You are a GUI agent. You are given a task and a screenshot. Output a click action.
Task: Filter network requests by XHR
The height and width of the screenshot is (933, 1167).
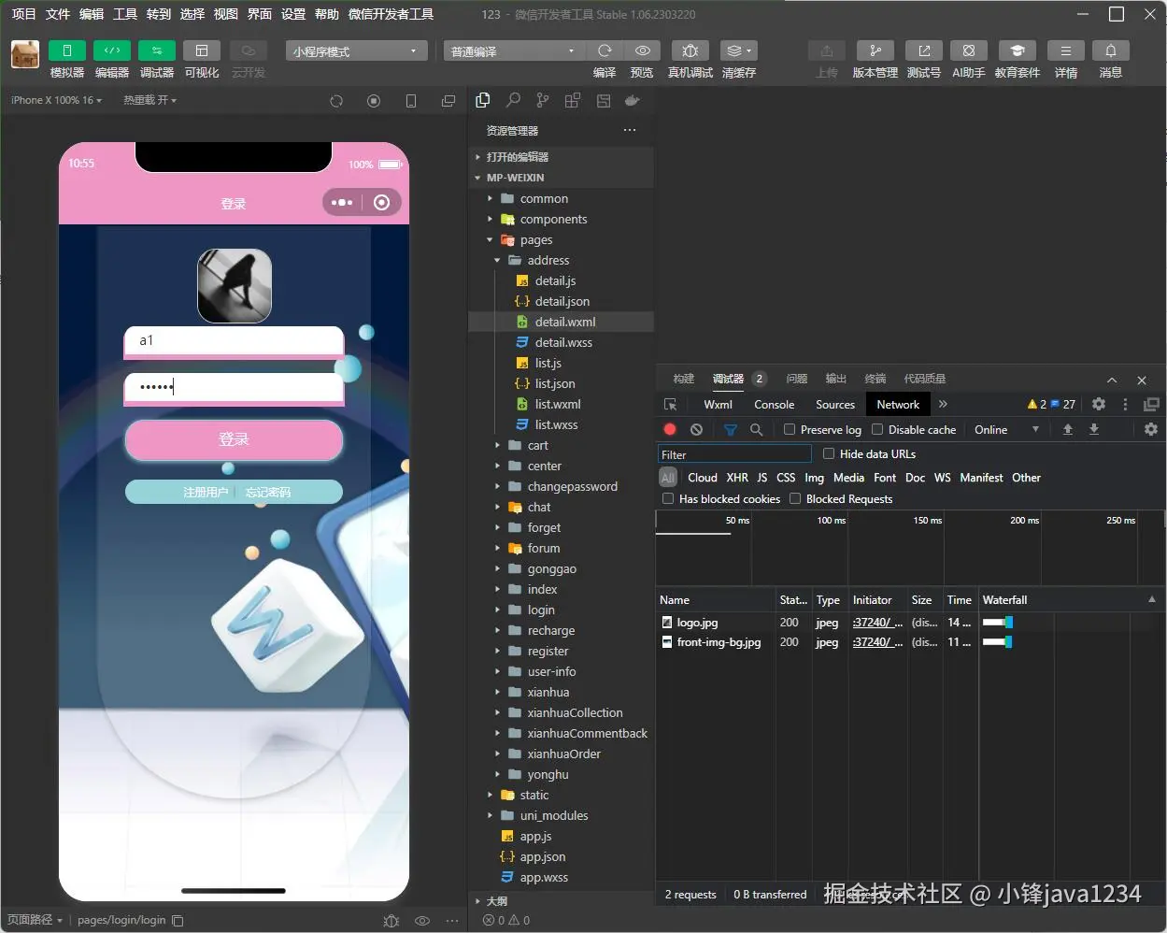(737, 478)
